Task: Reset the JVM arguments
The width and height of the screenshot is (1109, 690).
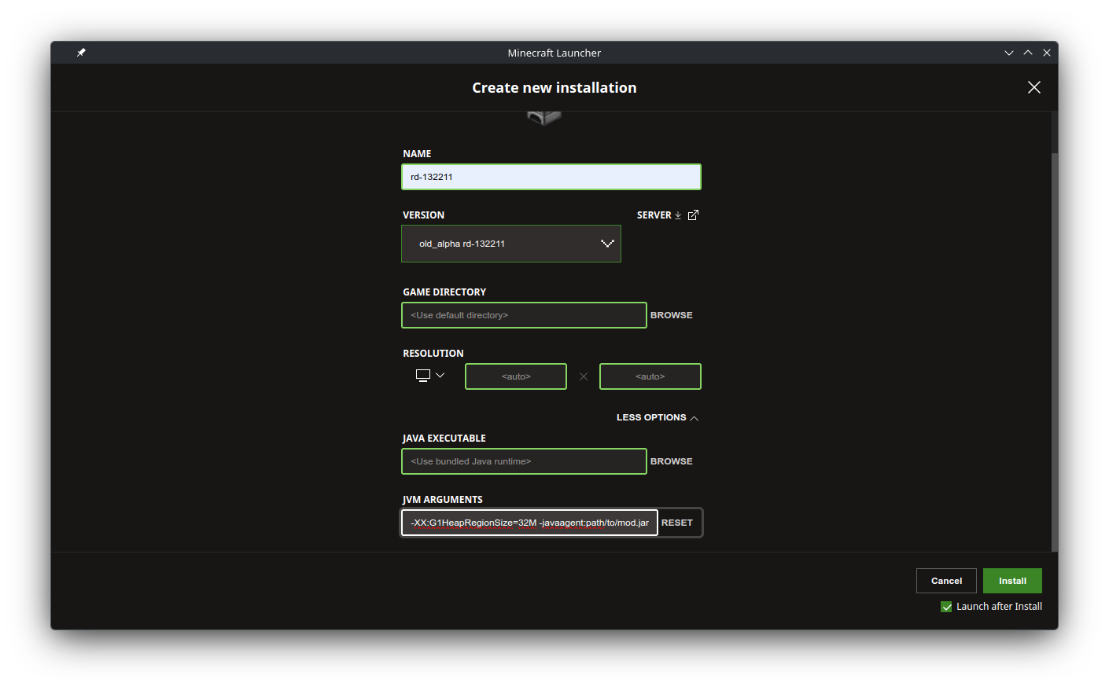Action: click(x=677, y=523)
